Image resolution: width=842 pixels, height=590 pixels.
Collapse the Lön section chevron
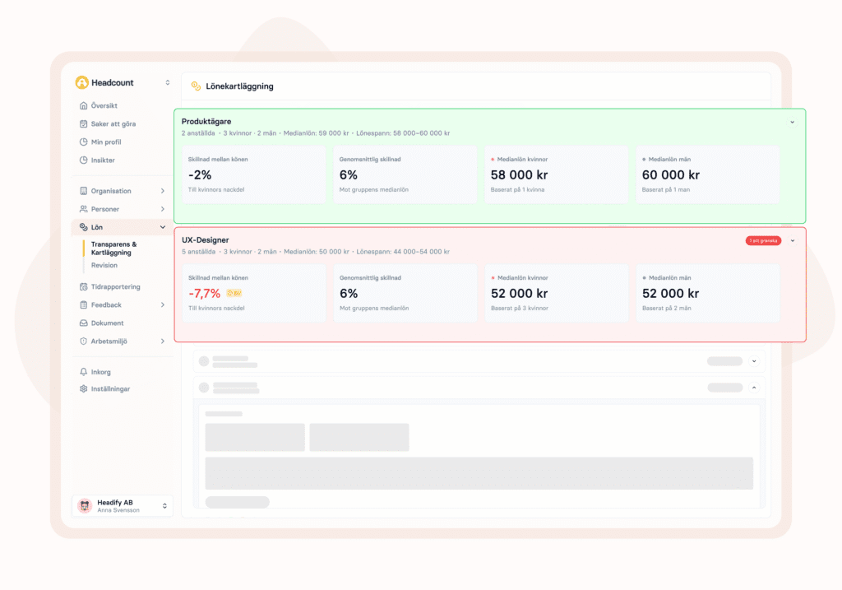[163, 227]
